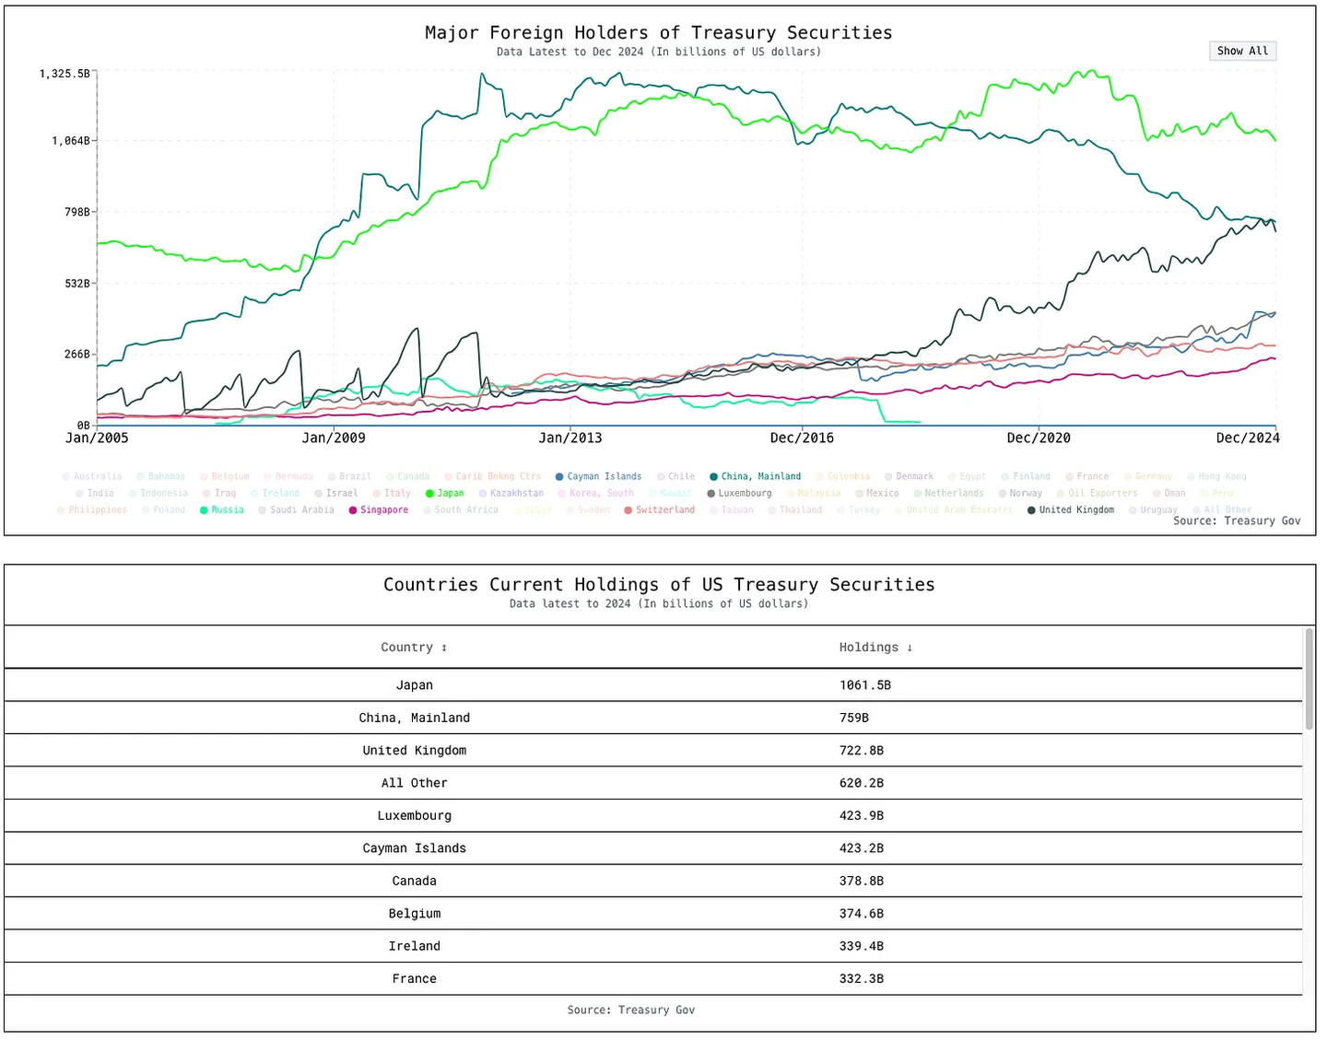Image resolution: width=1327 pixels, height=1040 pixels.
Task: Sort table by Country column
Action: point(414,648)
